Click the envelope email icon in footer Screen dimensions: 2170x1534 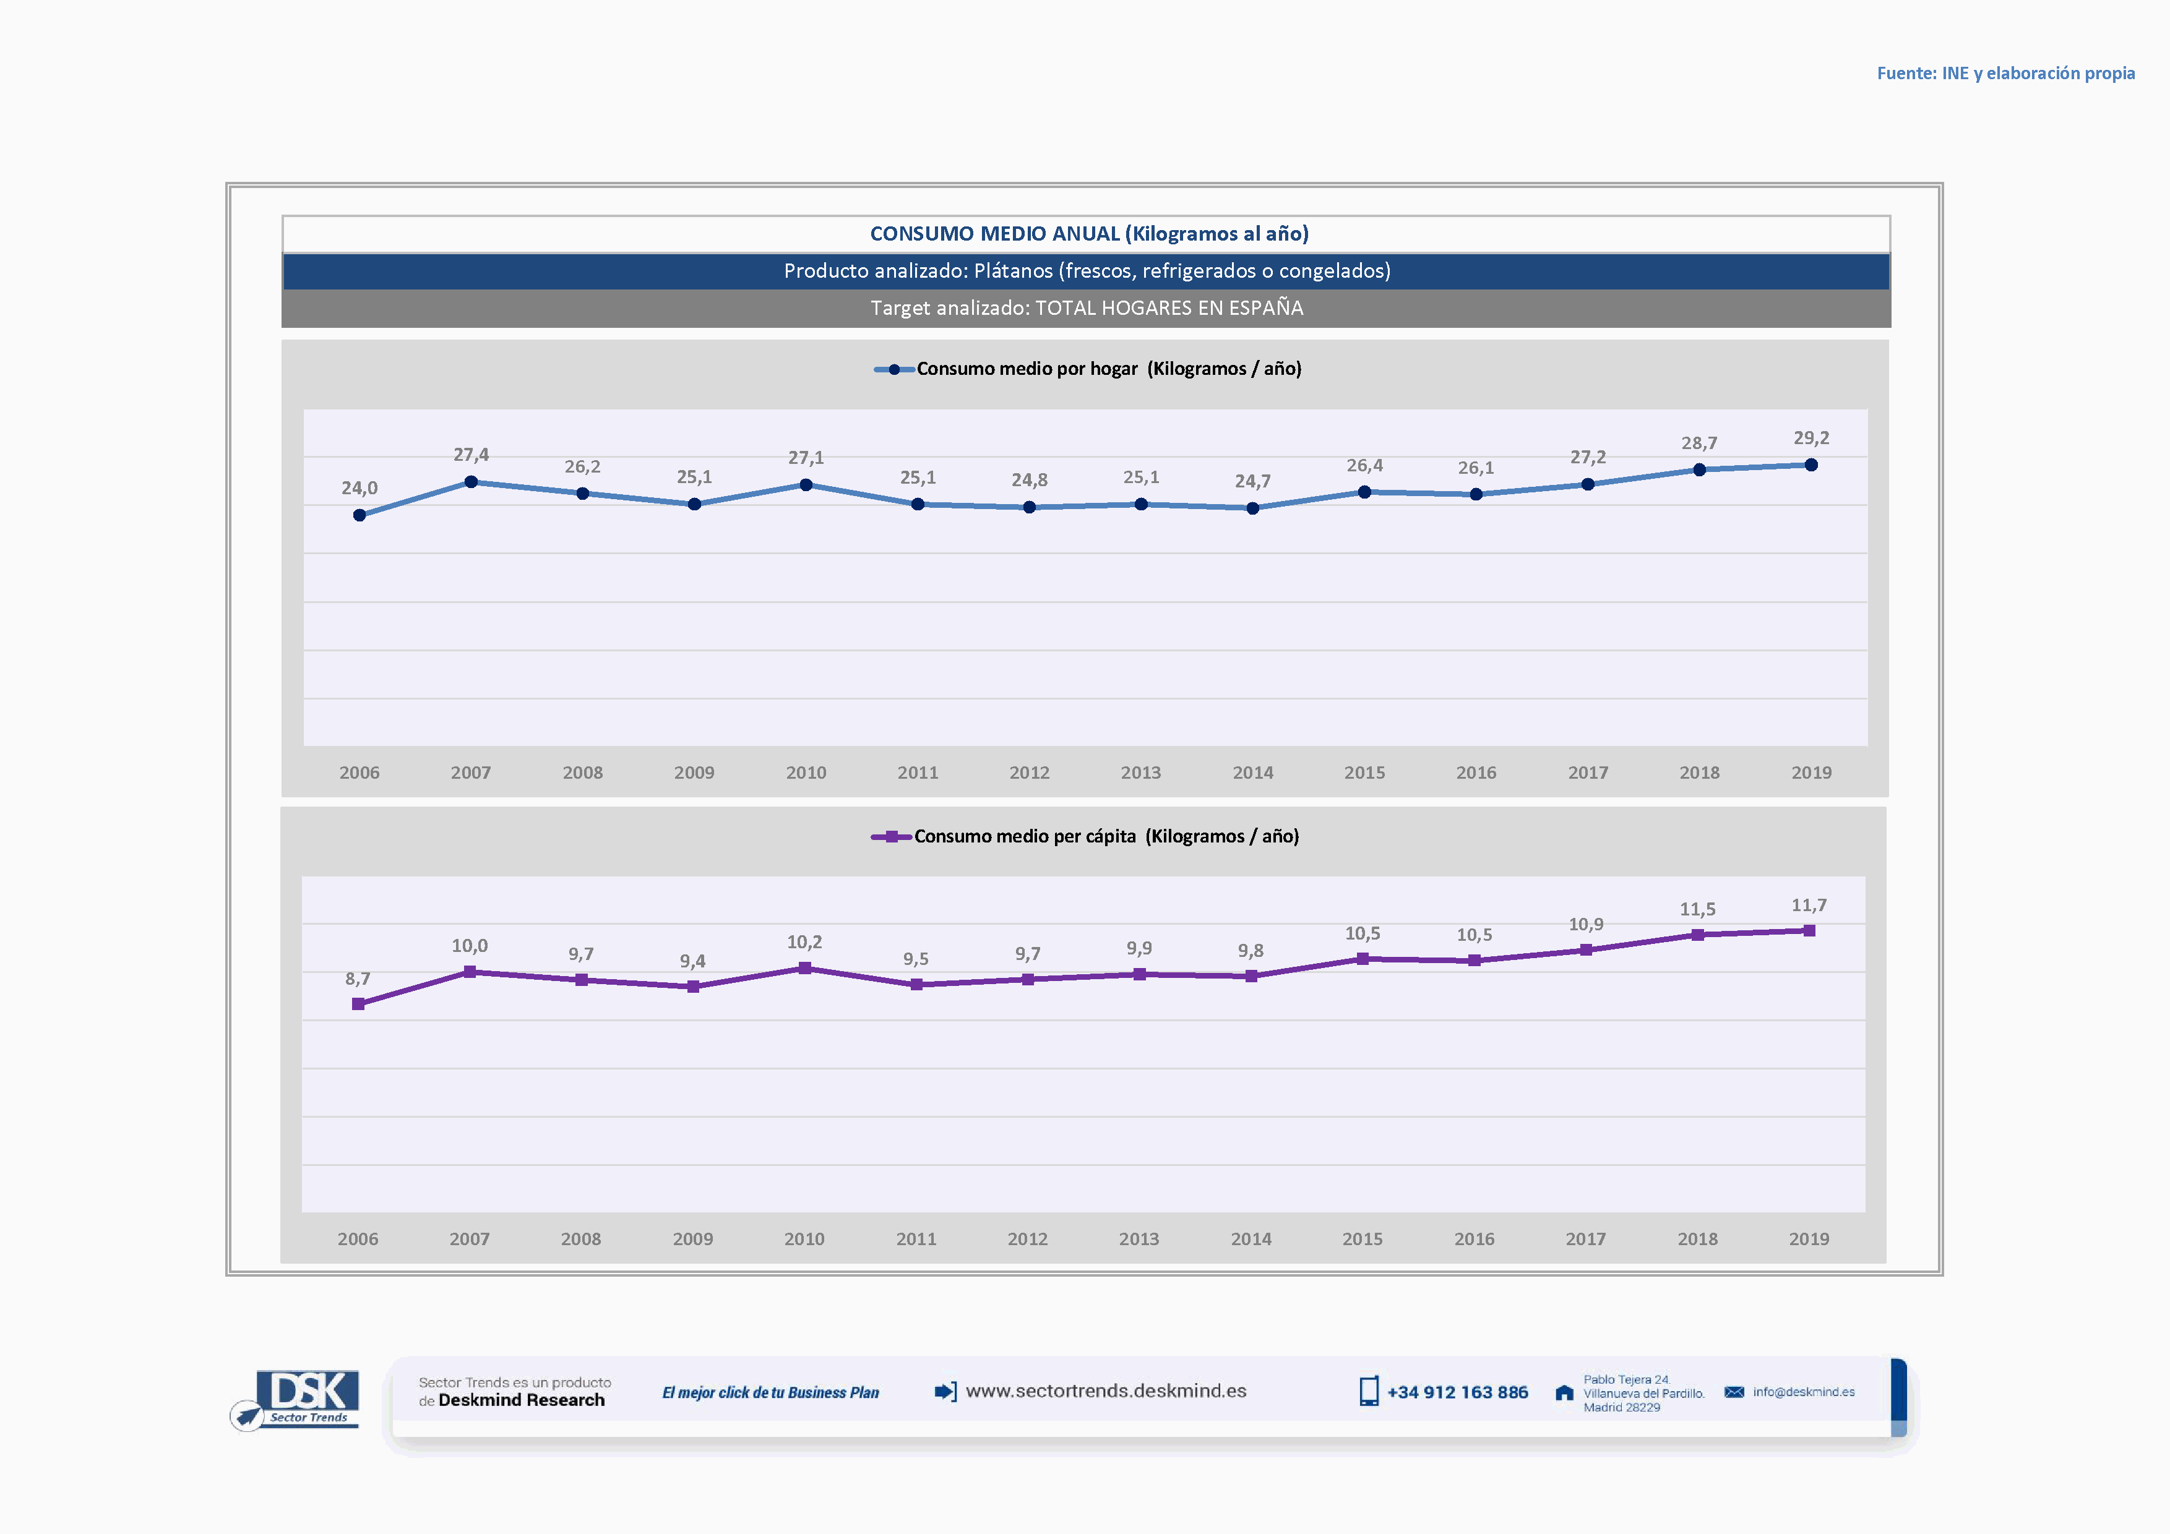pos(1733,1391)
